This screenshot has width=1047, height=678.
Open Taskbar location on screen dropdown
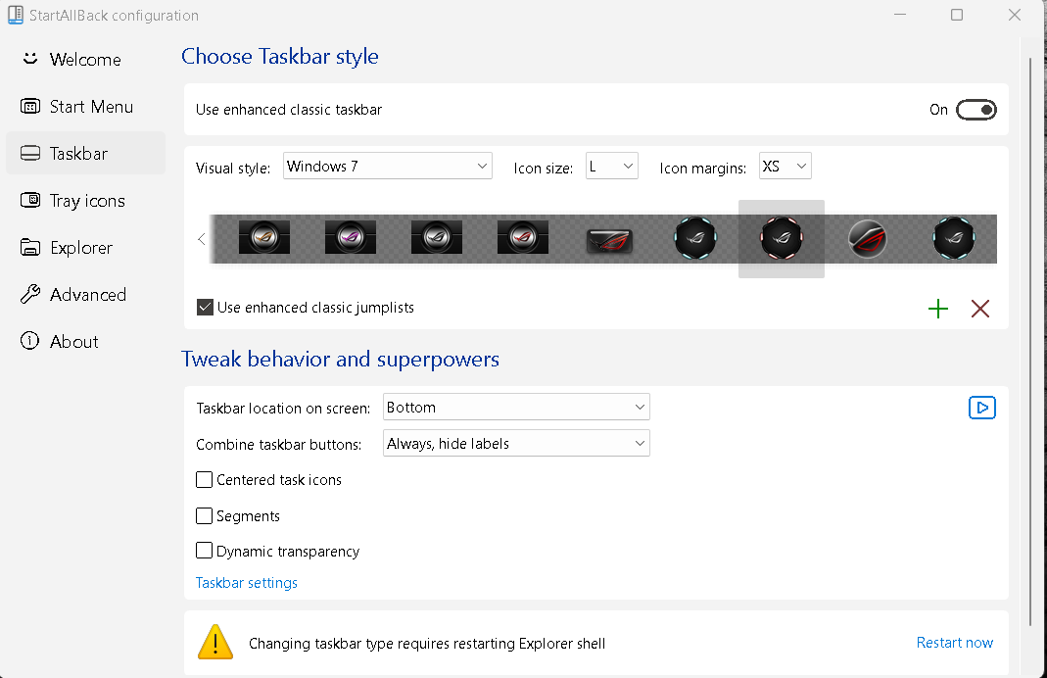516,407
